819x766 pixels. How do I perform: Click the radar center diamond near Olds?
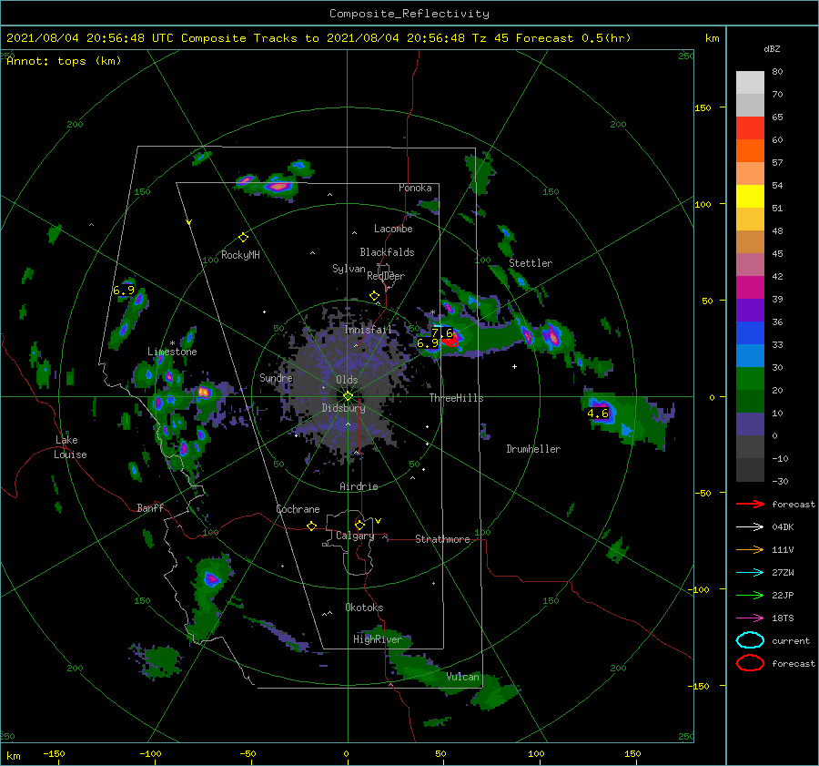click(348, 396)
